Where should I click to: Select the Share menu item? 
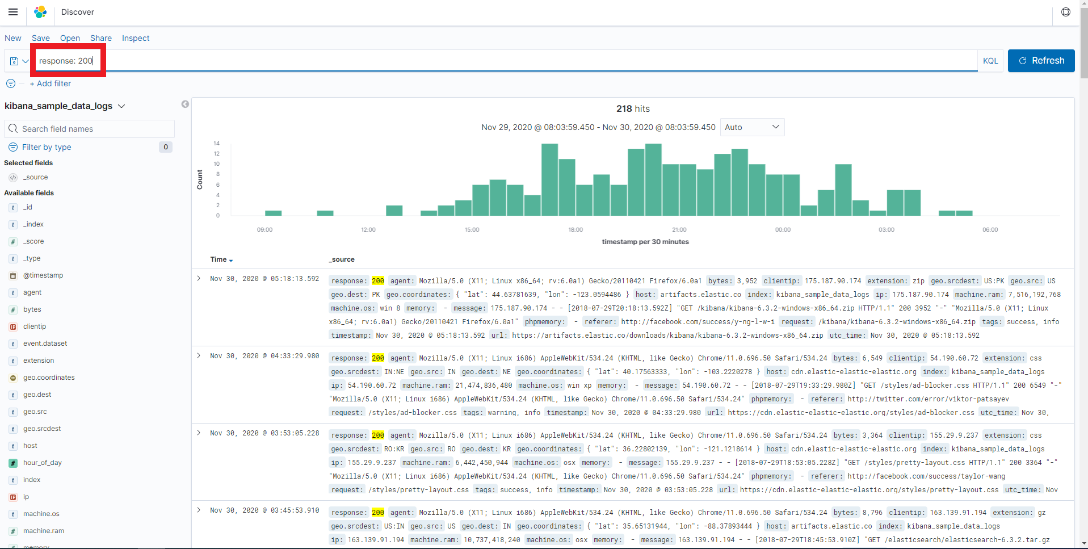coord(100,38)
